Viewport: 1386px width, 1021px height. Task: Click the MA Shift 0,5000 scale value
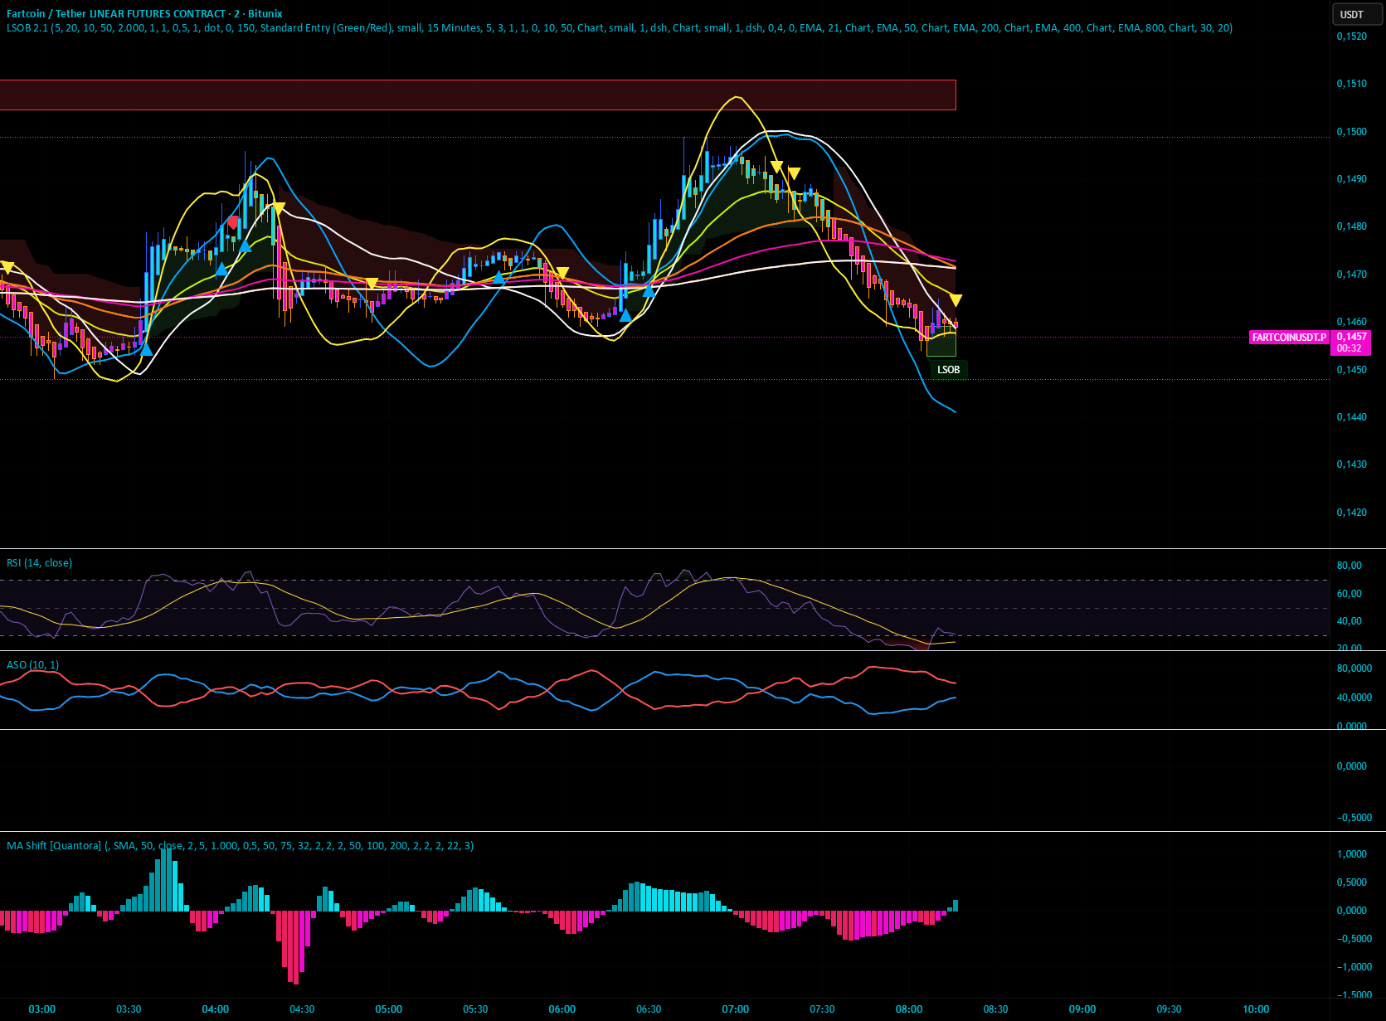pos(1352,882)
